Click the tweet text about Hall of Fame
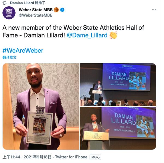 [73, 32]
